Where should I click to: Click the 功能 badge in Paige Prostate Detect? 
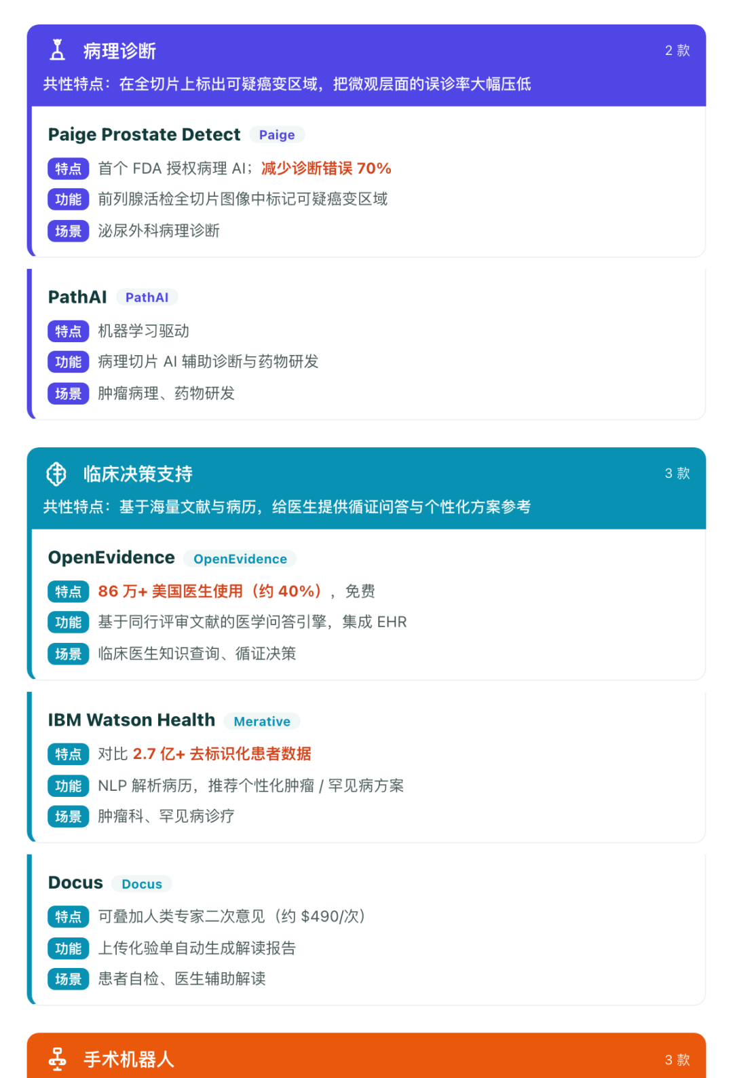(x=68, y=200)
